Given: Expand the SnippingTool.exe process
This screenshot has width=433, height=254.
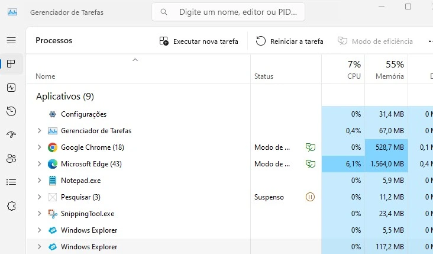Looking at the screenshot, I should (39, 214).
